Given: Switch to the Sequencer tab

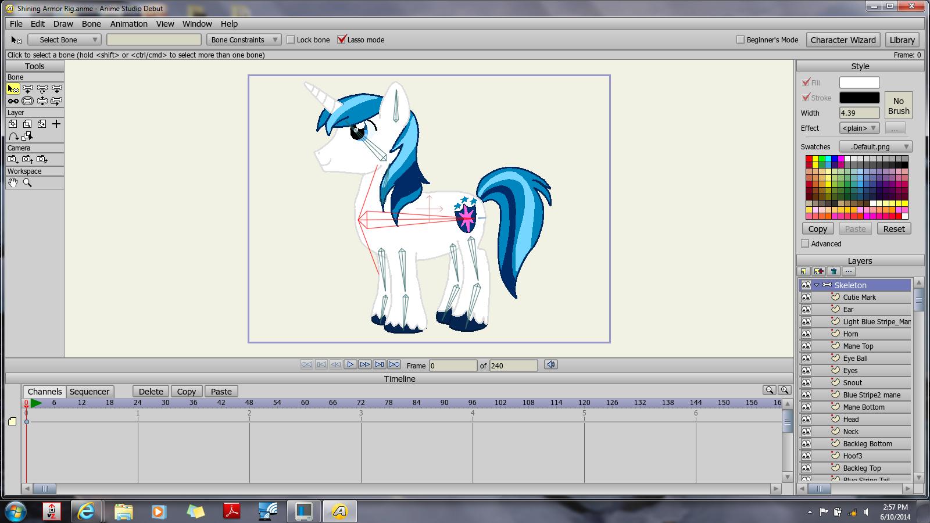Looking at the screenshot, I should point(90,391).
